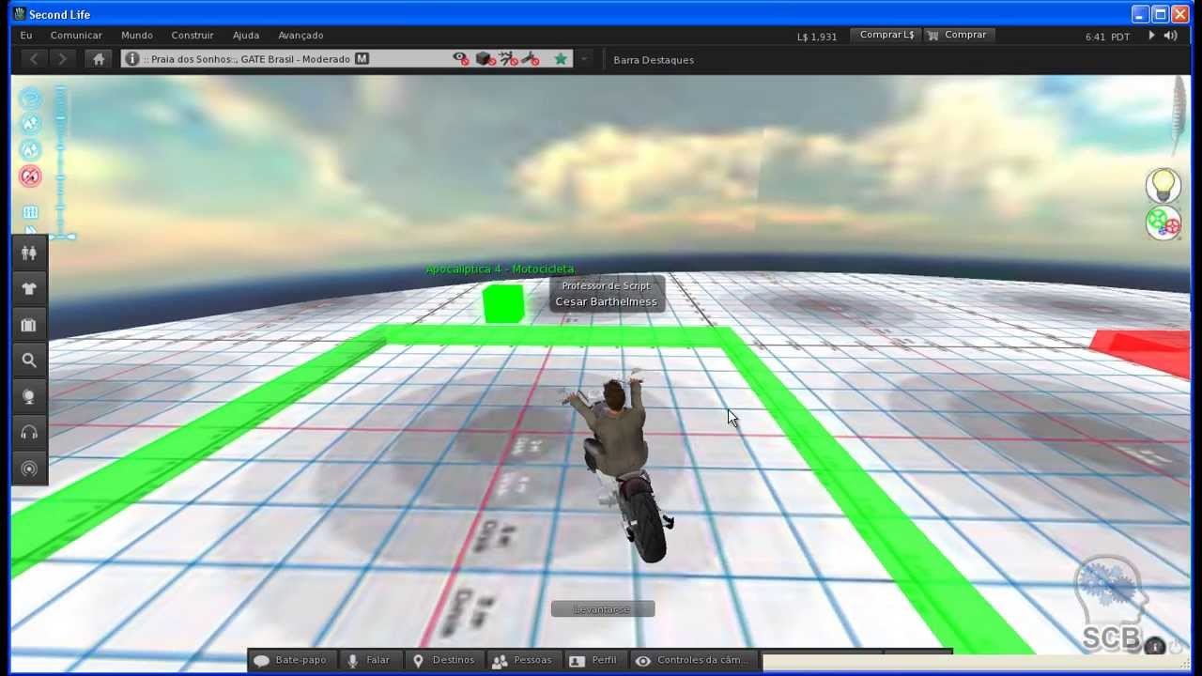The image size is (1202, 676).
Task: Open the Mundo menu
Action: tap(137, 35)
